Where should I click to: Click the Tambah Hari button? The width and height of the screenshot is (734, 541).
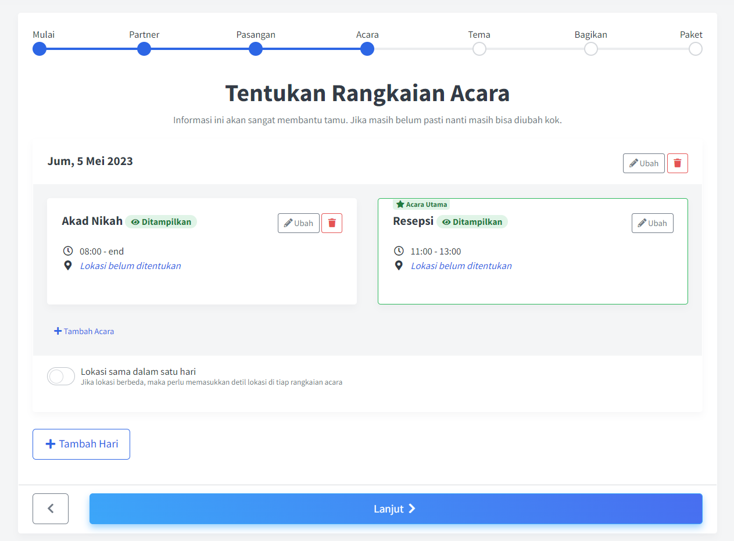(x=81, y=444)
